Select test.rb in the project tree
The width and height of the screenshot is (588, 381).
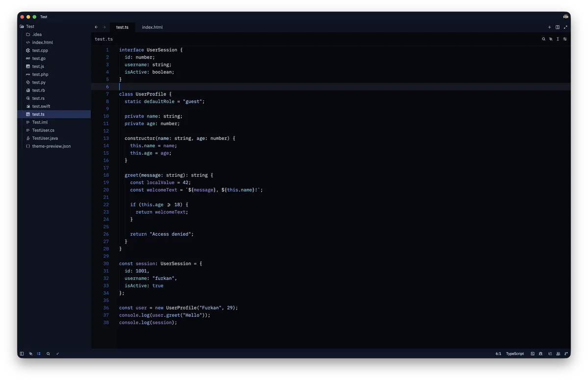pyautogui.click(x=54, y=90)
